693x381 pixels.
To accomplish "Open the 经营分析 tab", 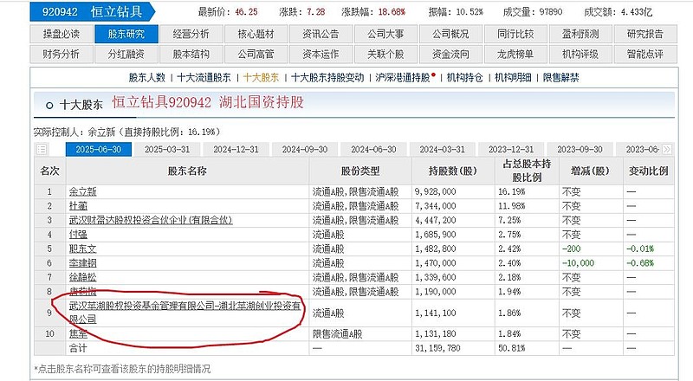I will tap(191, 34).
